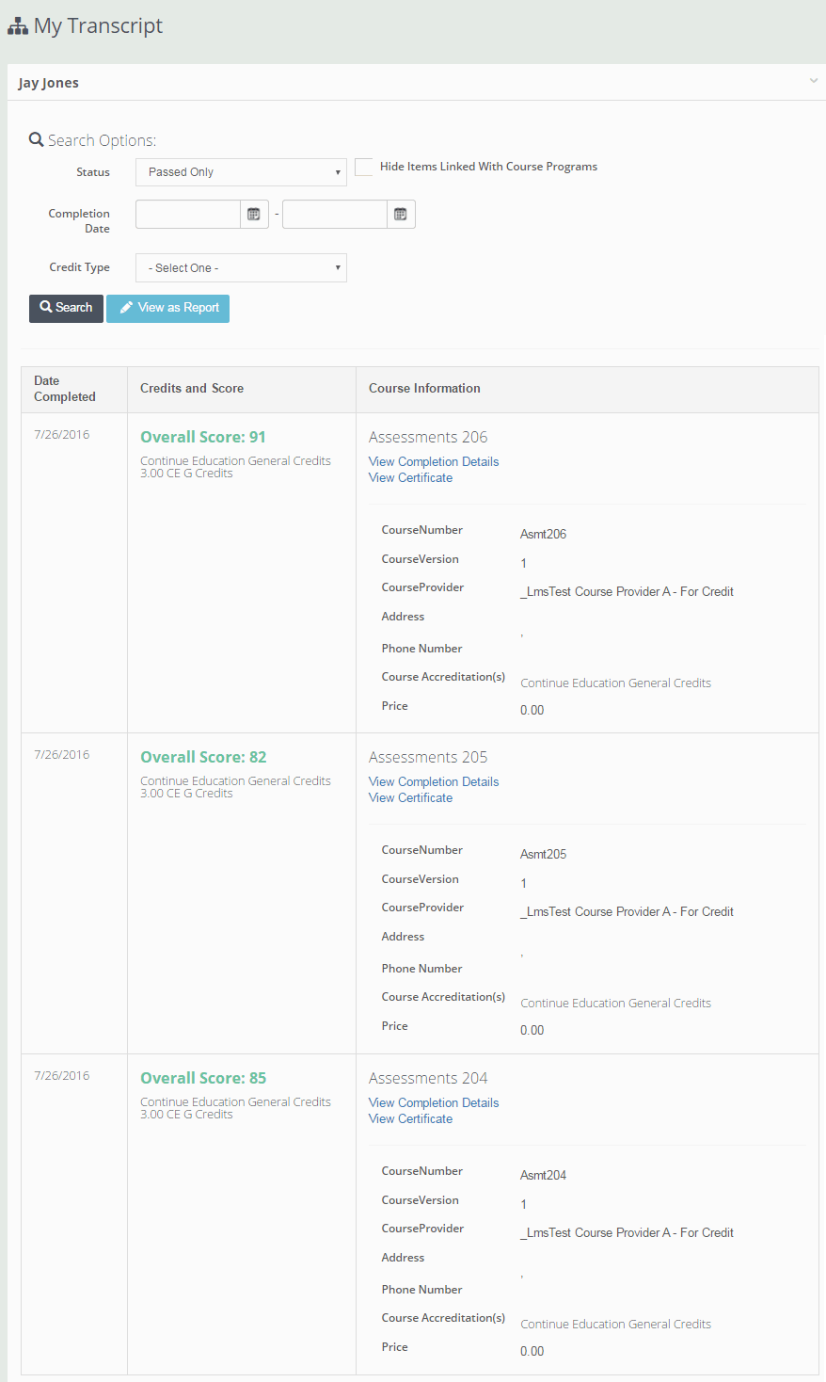Viewport: 826px width, 1382px height.
Task: Expand the Credit Type dropdown
Action: tap(241, 268)
